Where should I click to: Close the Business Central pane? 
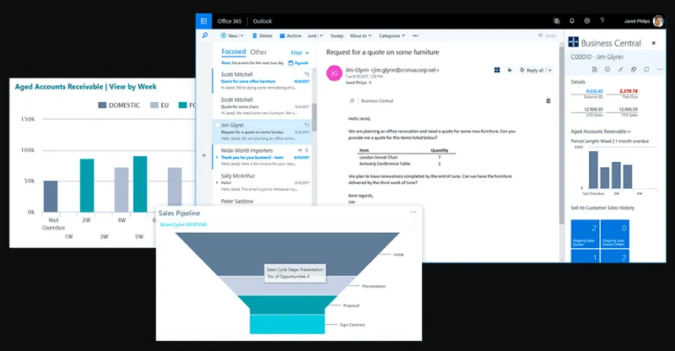coord(653,43)
